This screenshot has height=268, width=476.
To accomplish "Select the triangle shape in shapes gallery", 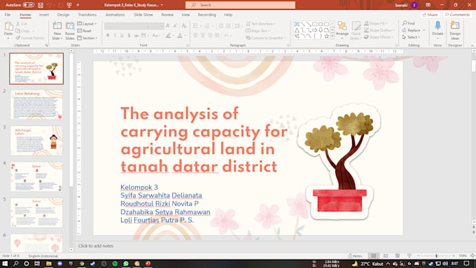I will [x=297, y=30].
